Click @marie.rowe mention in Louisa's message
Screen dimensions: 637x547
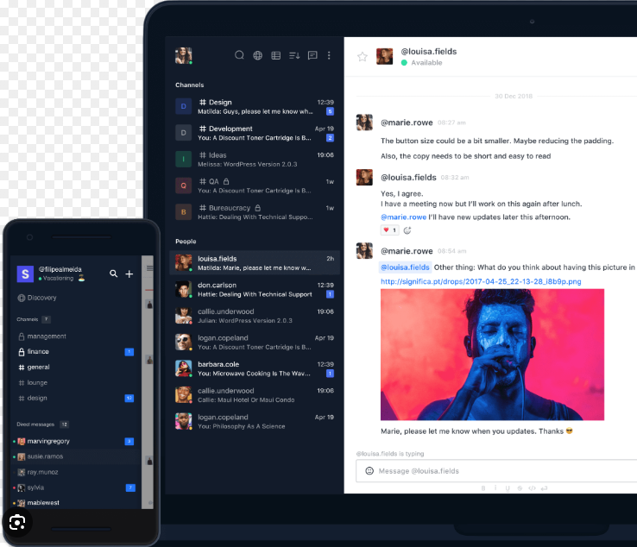pos(403,217)
